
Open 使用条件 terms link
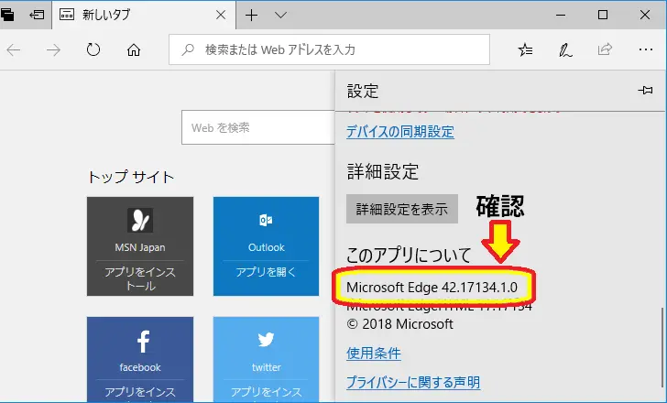click(x=374, y=354)
